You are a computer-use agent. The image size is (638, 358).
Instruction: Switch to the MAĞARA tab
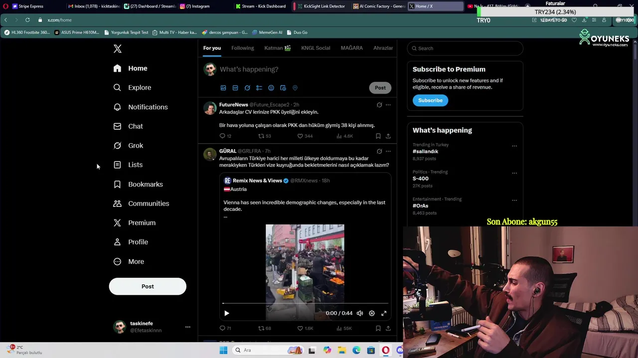pyautogui.click(x=351, y=48)
